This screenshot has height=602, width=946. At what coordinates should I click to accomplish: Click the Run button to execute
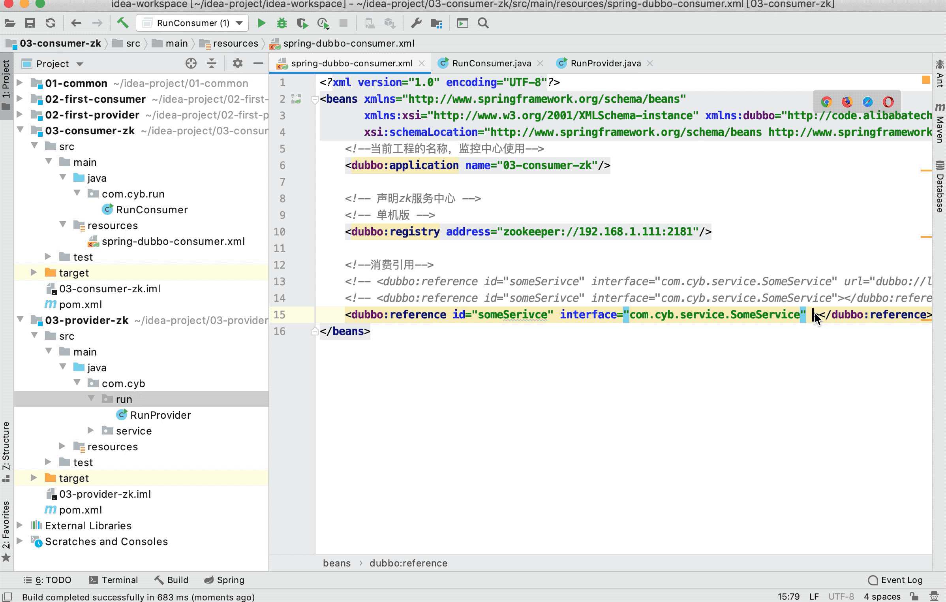point(261,23)
